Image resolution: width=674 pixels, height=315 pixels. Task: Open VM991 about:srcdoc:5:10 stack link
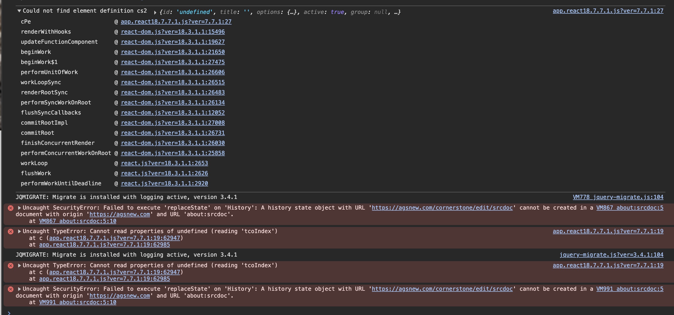[x=78, y=302]
